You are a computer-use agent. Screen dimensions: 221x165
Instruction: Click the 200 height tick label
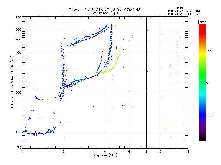pyautogui.click(x=18, y=92)
